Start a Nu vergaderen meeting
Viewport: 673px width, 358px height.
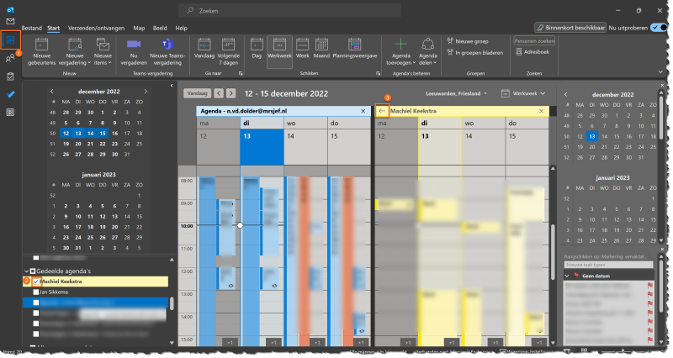pos(133,45)
